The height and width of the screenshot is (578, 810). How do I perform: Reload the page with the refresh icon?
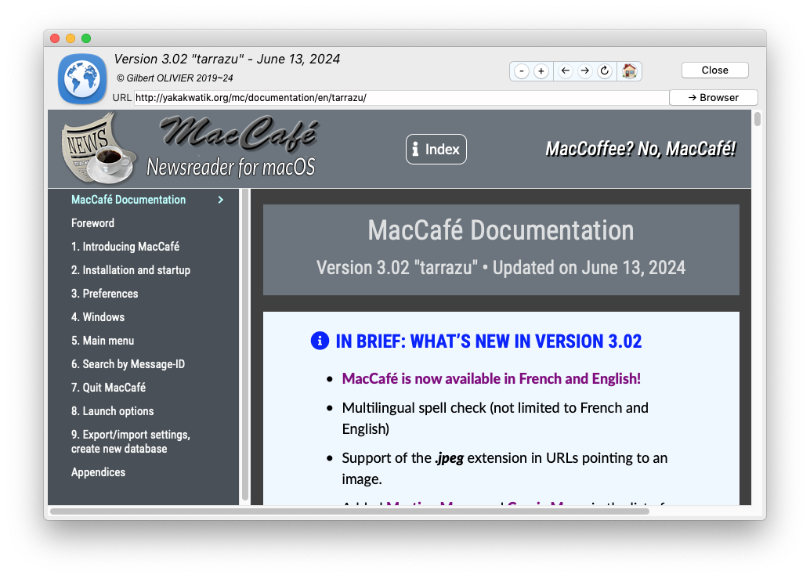click(605, 71)
